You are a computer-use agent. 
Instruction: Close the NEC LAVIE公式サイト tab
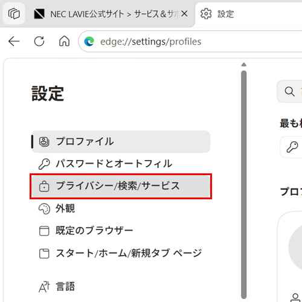pyautogui.click(x=184, y=14)
